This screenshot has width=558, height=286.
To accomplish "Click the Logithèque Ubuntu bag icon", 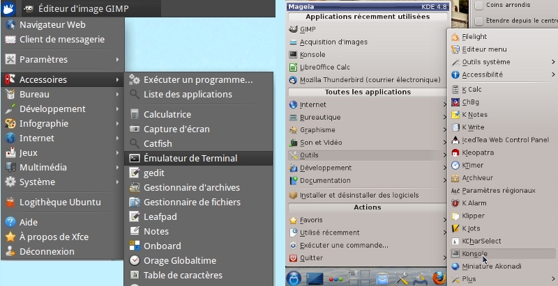I will [10, 202].
